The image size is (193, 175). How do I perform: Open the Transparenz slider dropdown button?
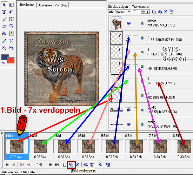[147, 12]
